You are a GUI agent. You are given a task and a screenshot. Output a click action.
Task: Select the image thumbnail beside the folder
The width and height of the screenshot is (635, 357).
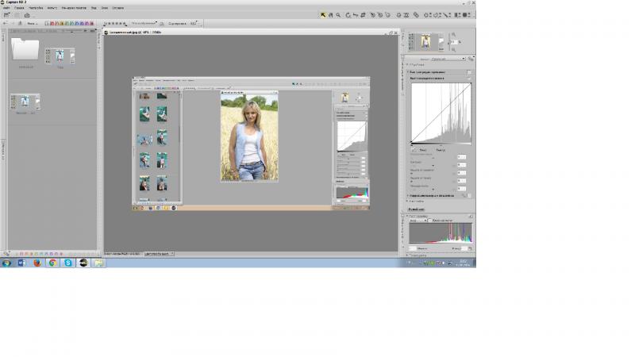click(x=60, y=56)
